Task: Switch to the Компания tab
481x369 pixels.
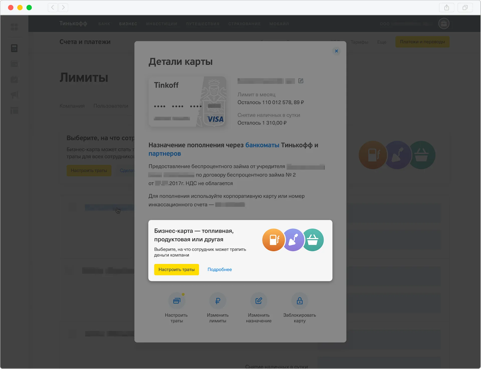Action: point(72,106)
